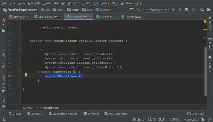
Task: Open the Database tool window
Action: point(210,64)
